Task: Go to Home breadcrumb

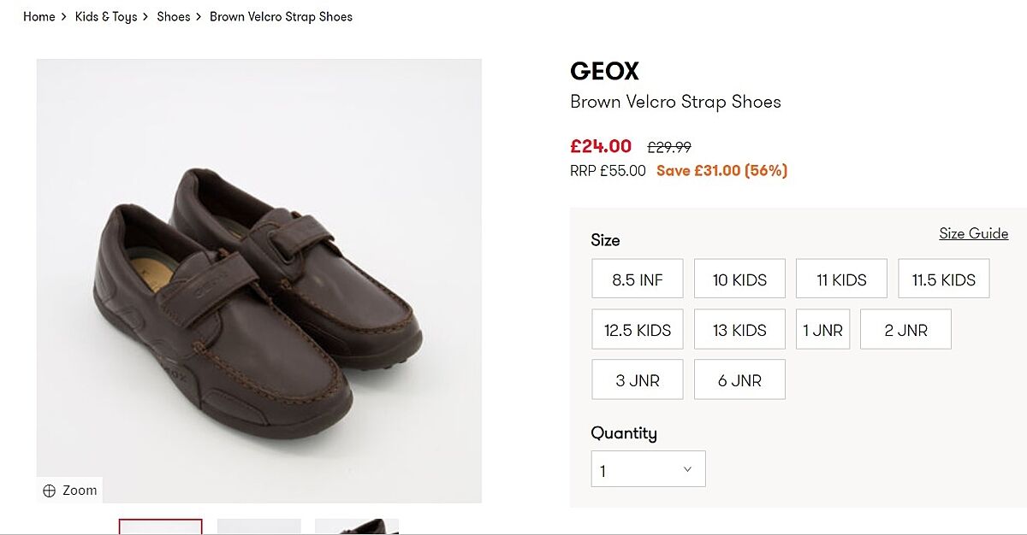Action: (x=39, y=16)
